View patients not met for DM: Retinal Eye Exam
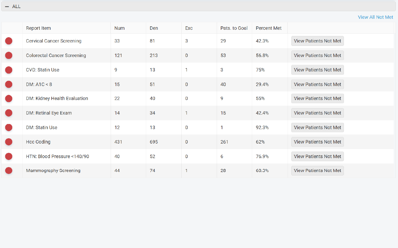Viewport: 398px width, 248px height. (317, 113)
